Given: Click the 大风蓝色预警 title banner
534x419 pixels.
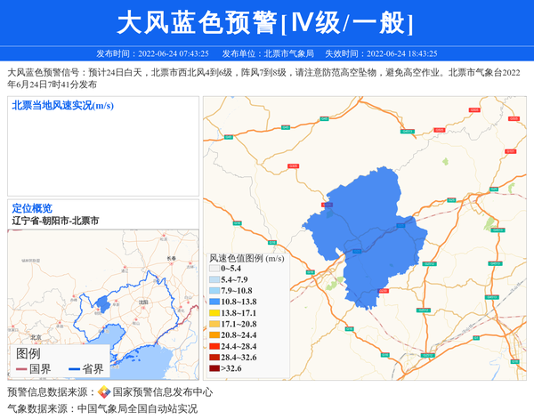Looking at the screenshot, I should pos(266,22).
